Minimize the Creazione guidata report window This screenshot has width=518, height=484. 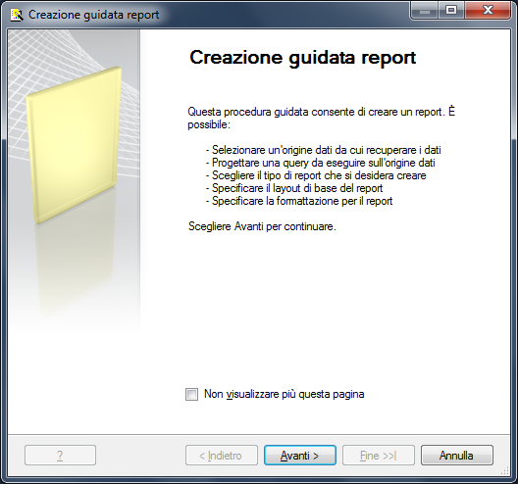coord(424,11)
